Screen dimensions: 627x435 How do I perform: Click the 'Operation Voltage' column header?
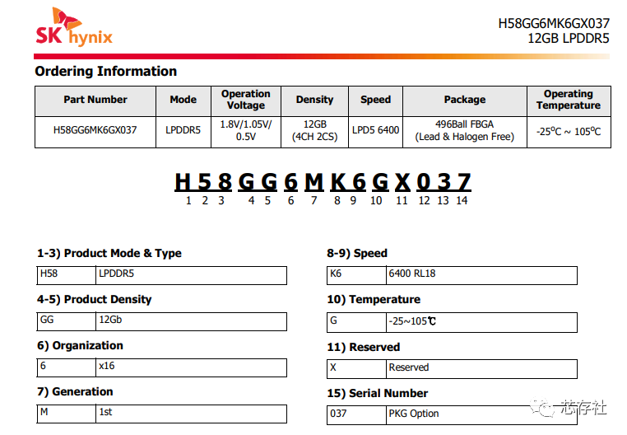point(246,100)
